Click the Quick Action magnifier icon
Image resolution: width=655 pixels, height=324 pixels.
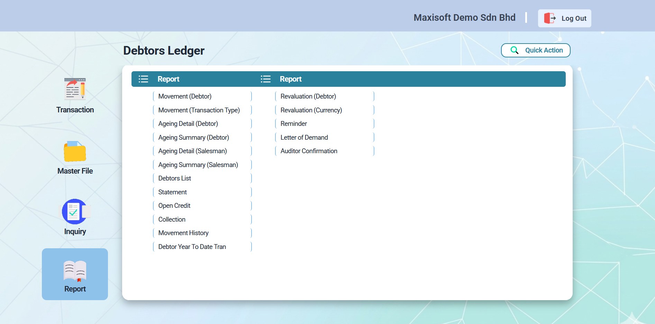pos(514,50)
